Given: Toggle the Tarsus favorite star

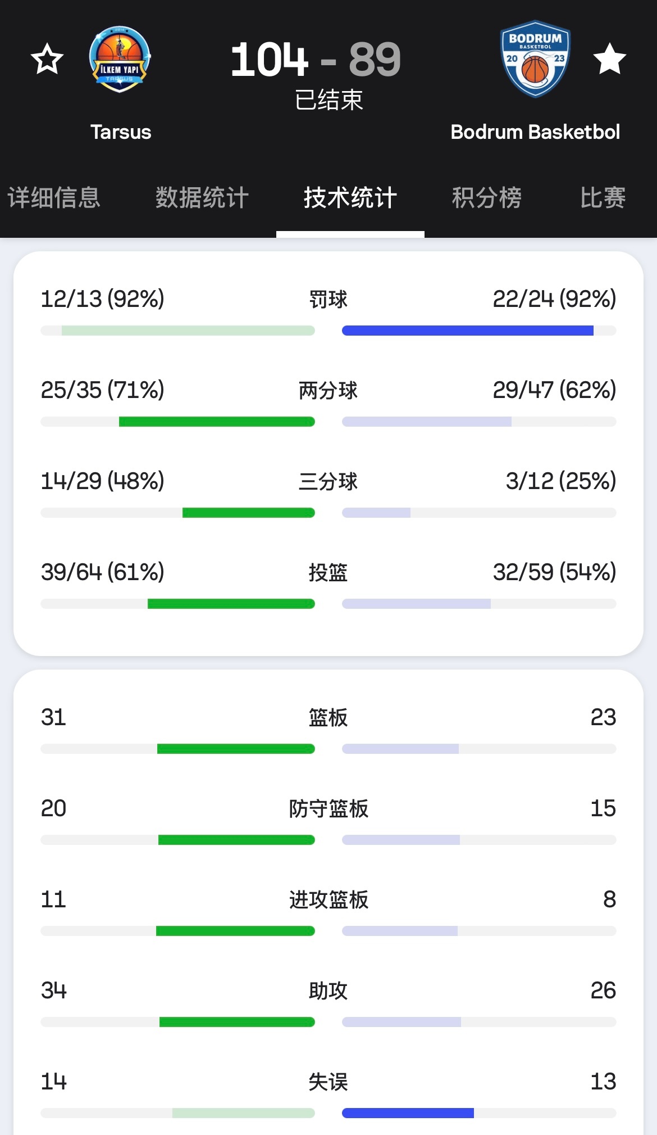Looking at the screenshot, I should pyautogui.click(x=47, y=59).
